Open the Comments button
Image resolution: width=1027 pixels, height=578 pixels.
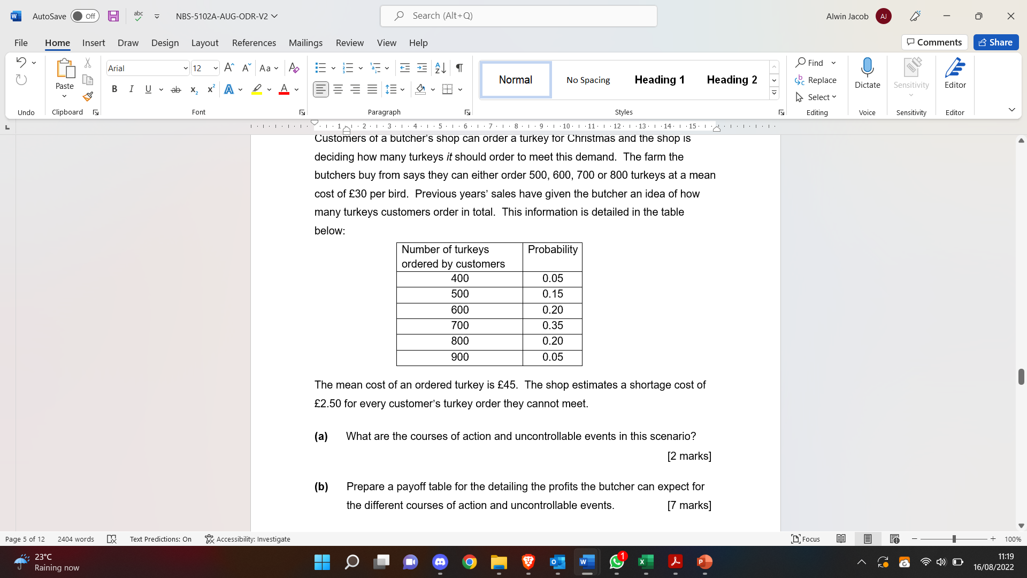coord(934,42)
